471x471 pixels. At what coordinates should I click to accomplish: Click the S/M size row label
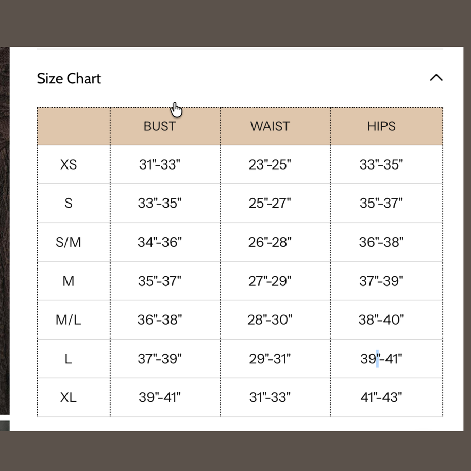(x=69, y=242)
